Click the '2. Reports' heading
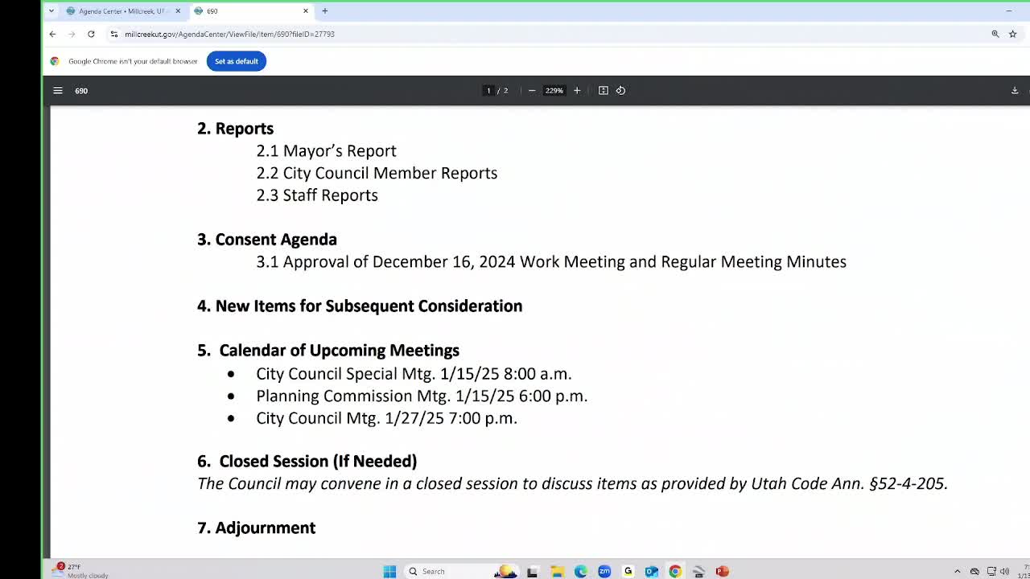 click(235, 129)
